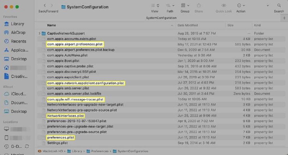Sort by the Kind column header

257,25
